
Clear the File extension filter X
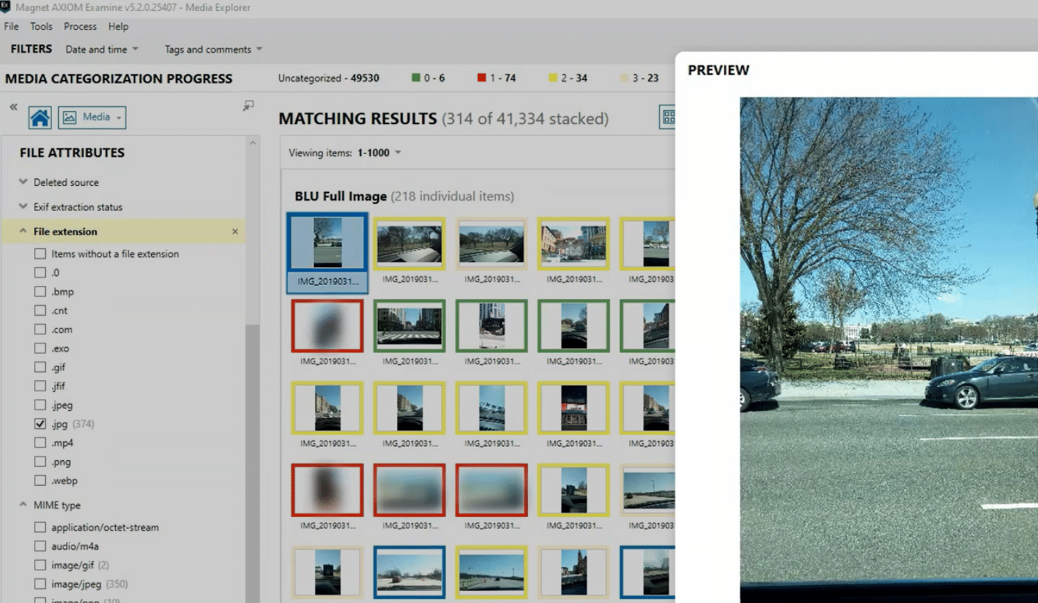coord(235,232)
